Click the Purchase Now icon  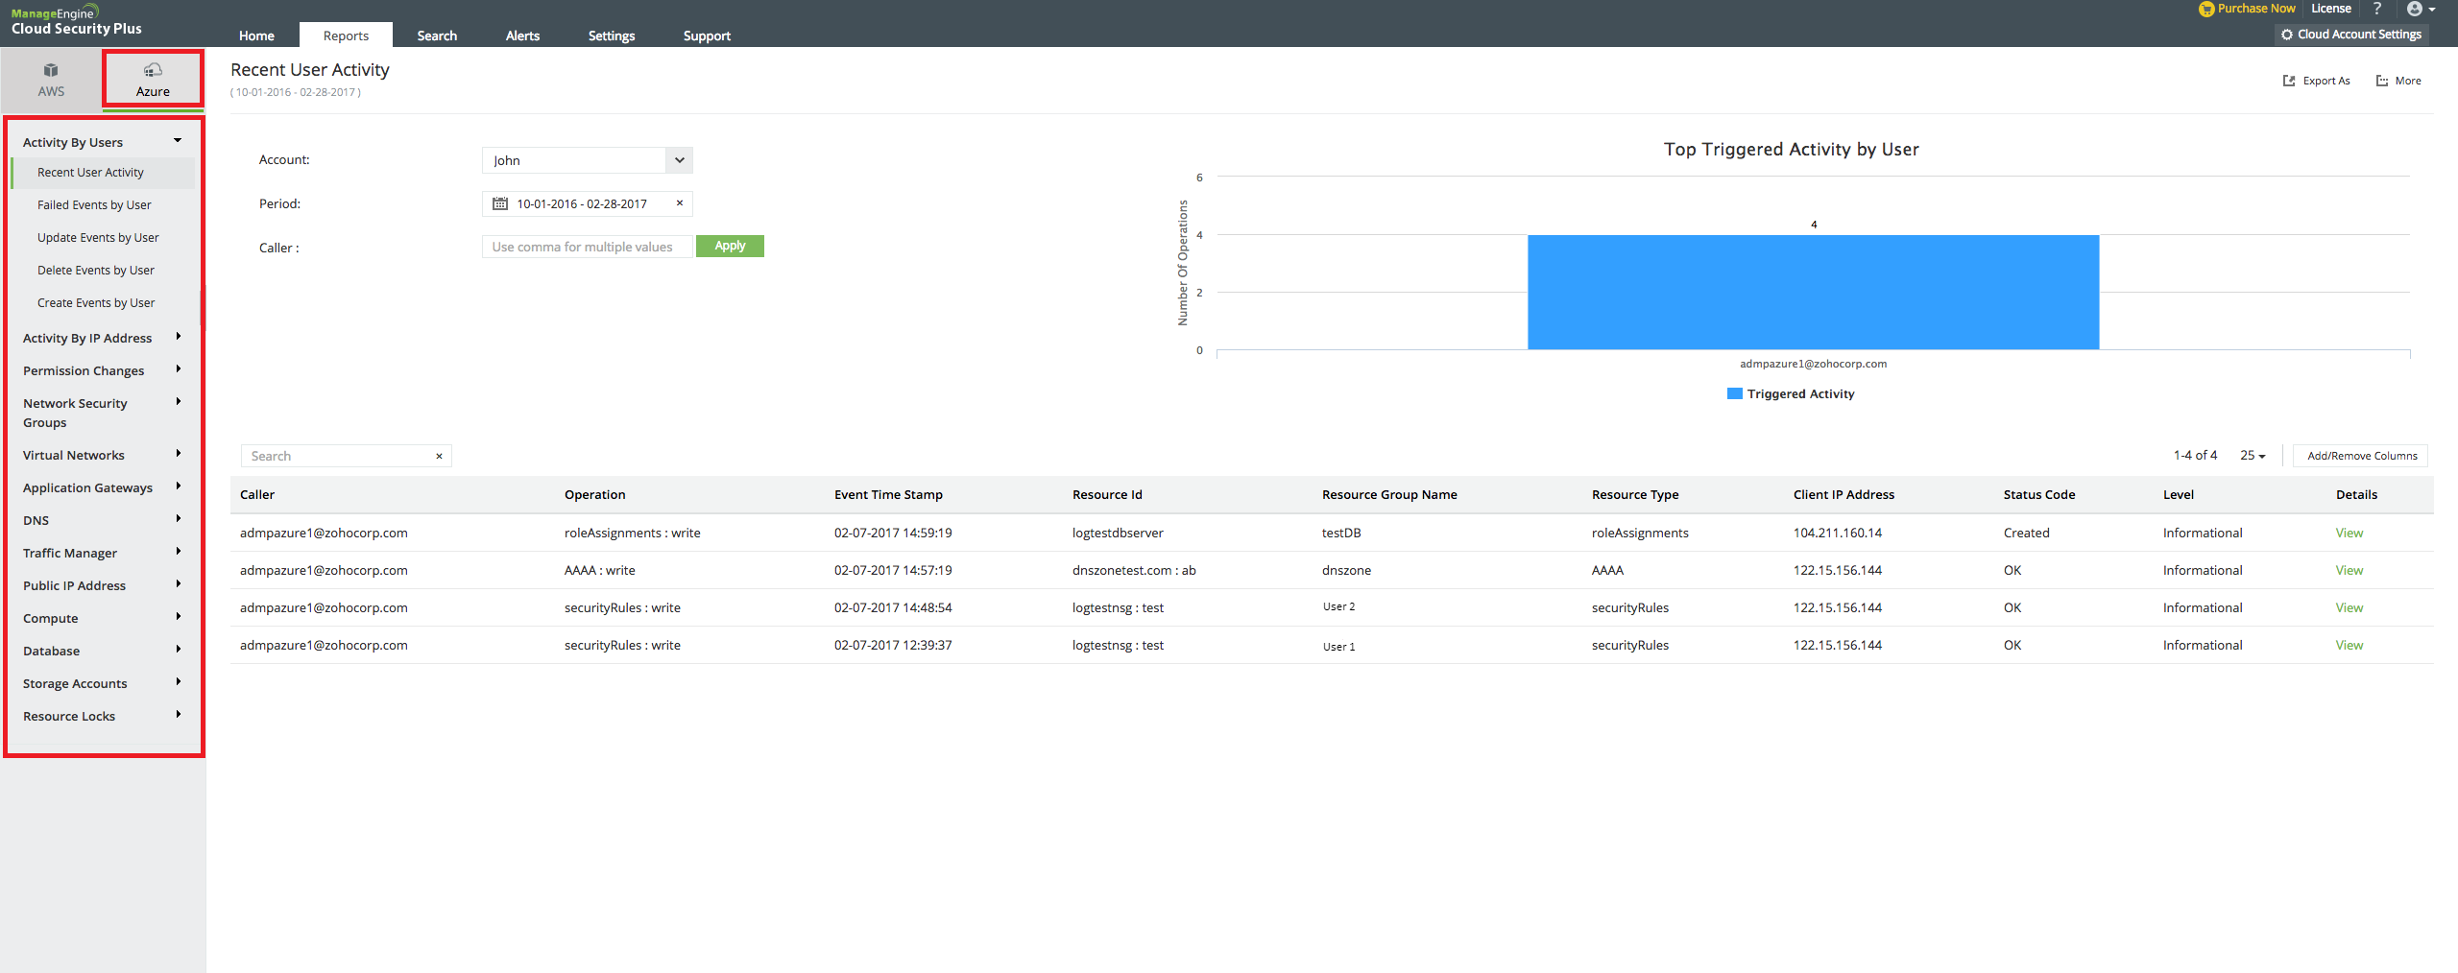tap(2205, 9)
